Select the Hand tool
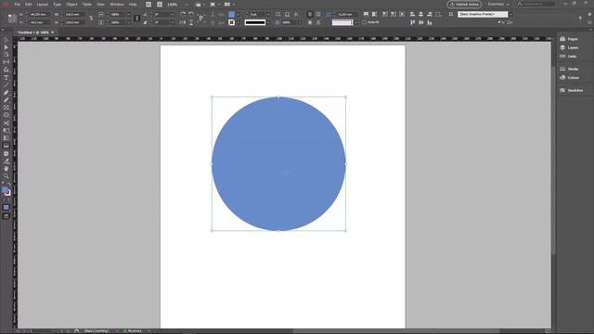The width and height of the screenshot is (594, 334). tap(6, 169)
